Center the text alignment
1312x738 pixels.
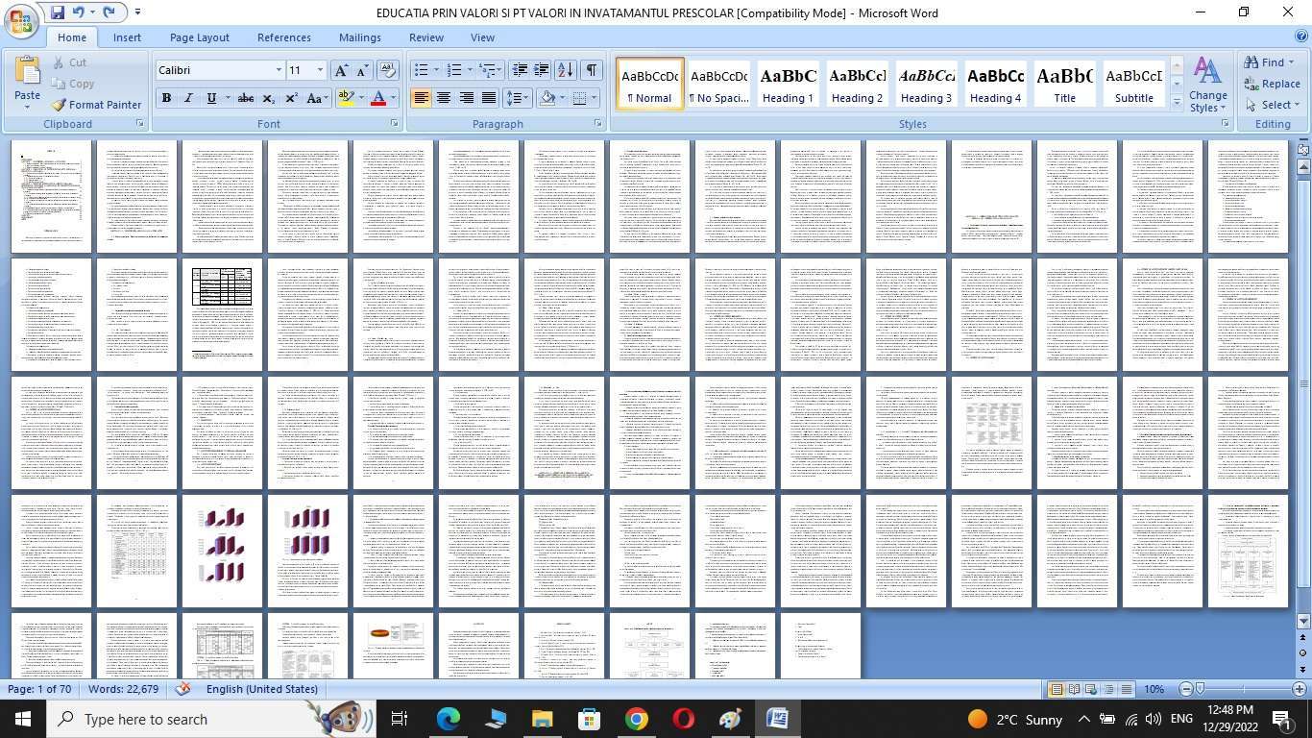tap(443, 98)
